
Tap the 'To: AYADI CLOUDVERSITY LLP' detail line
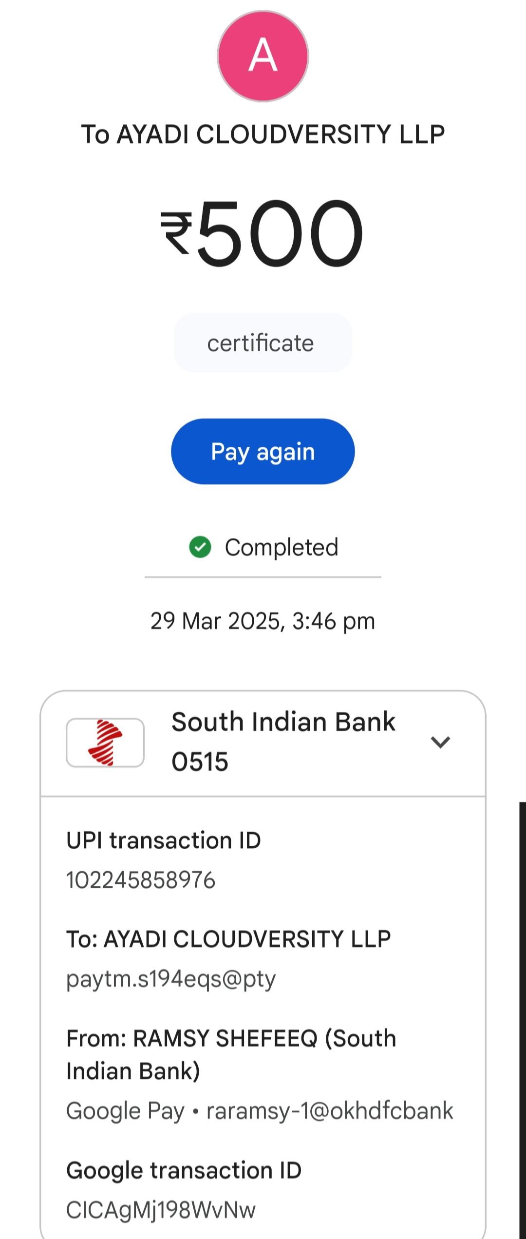(228, 939)
